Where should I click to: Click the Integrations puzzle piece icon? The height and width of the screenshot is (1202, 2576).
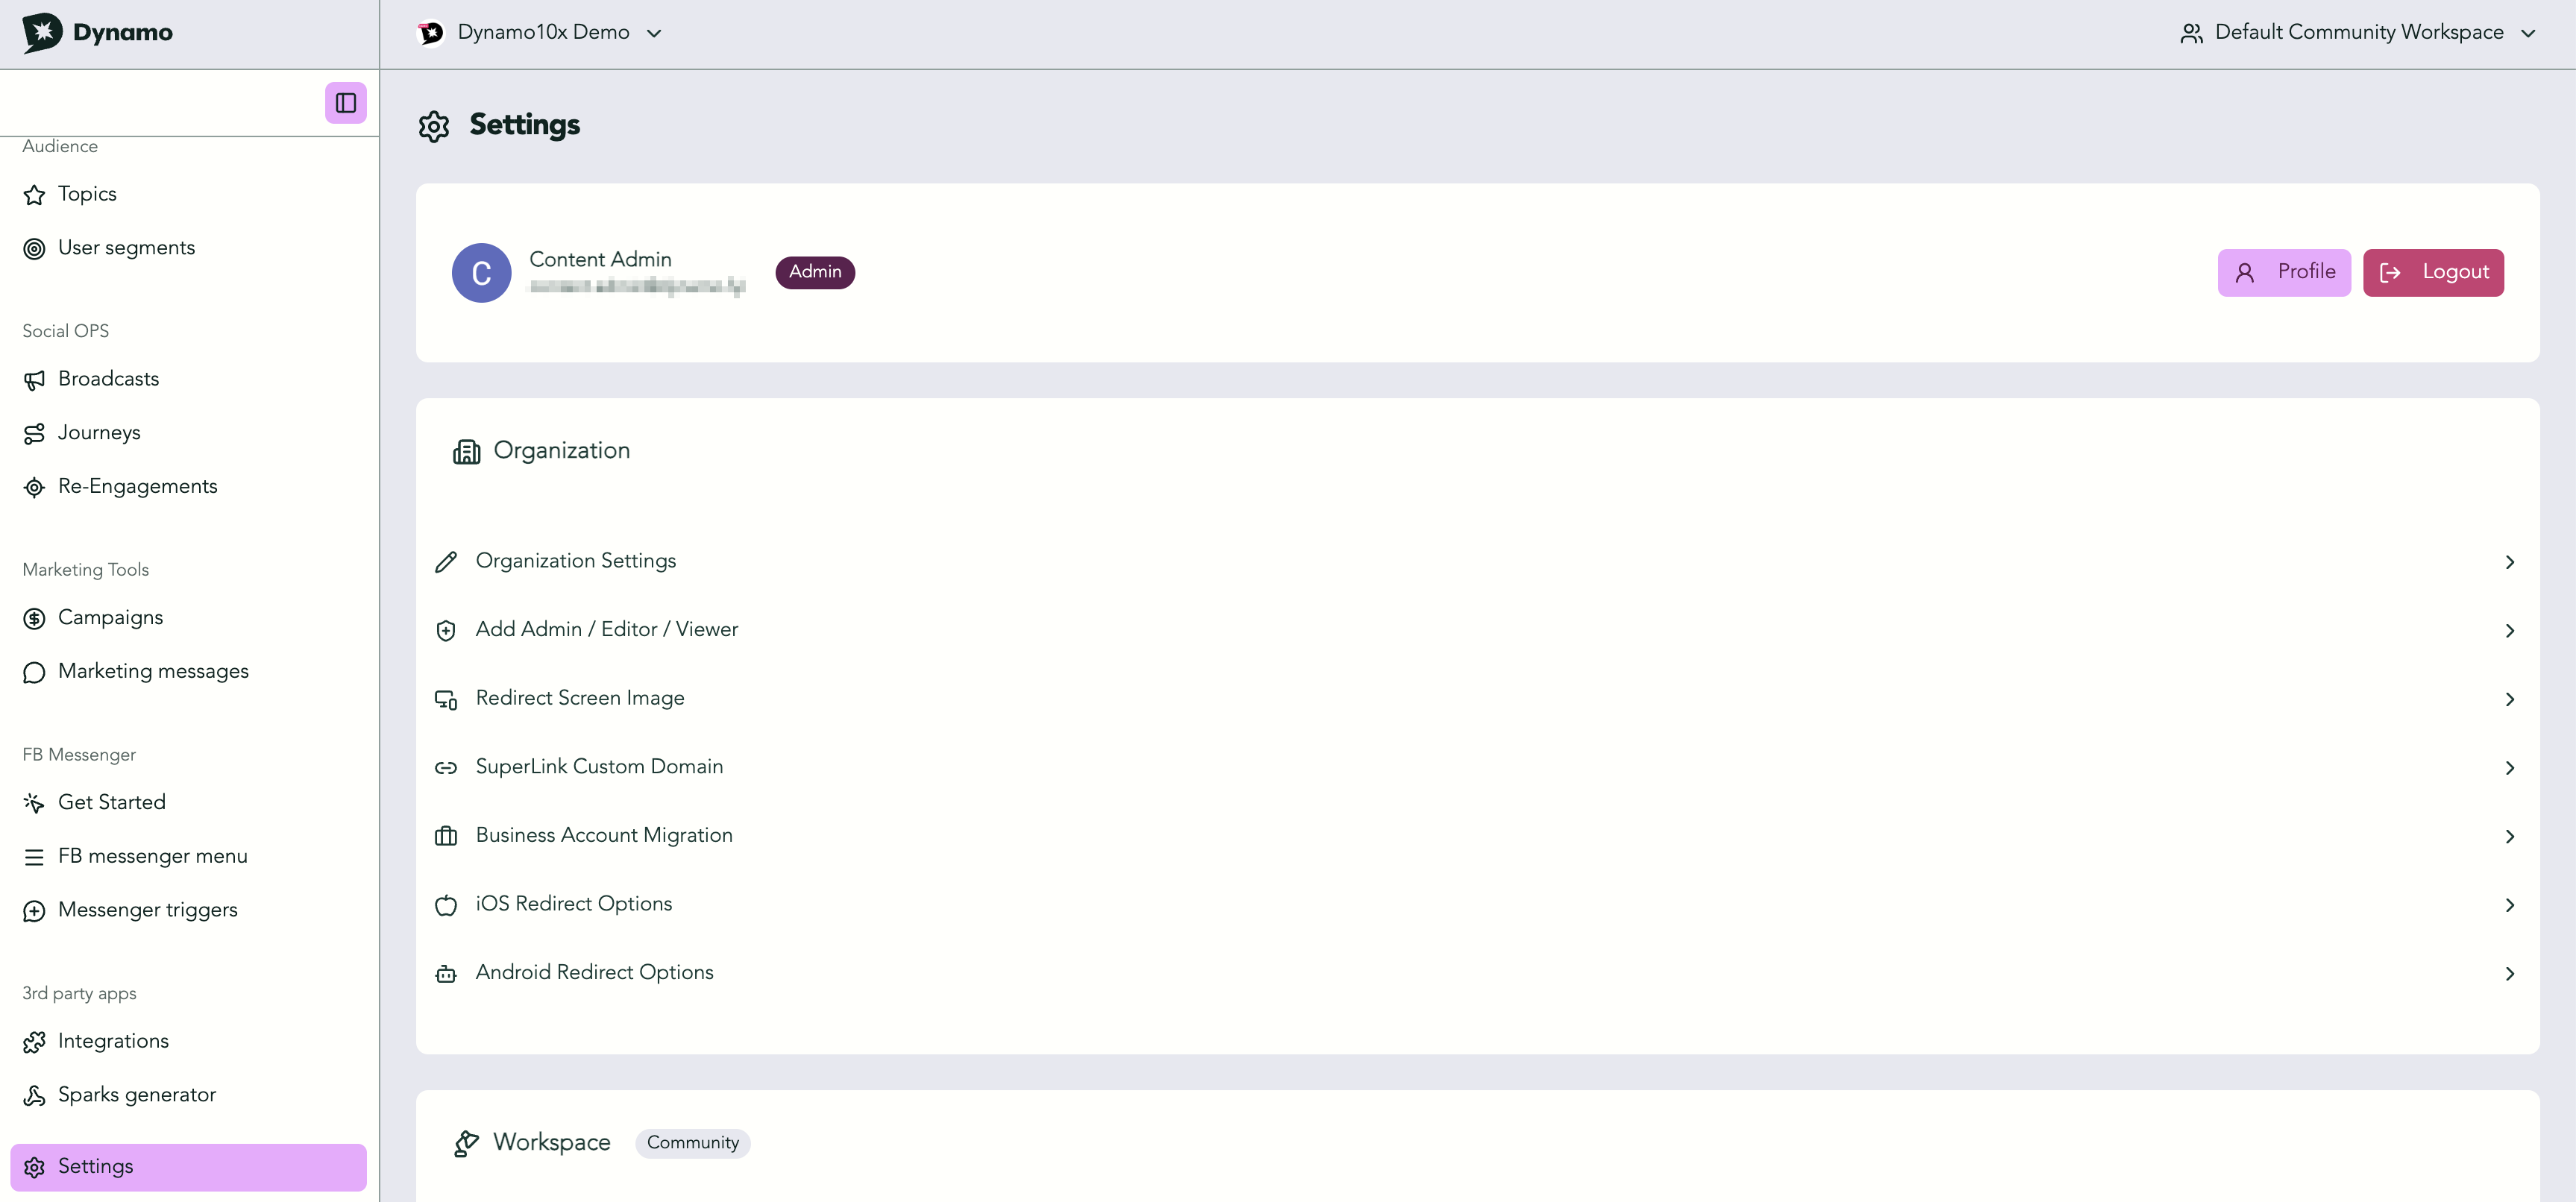(34, 1042)
